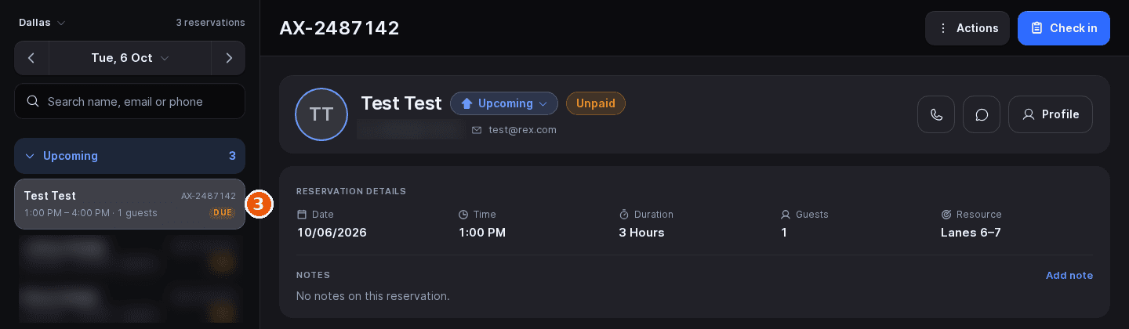Select the Test Test reservation card
This screenshot has width=1129, height=329.
[130, 204]
